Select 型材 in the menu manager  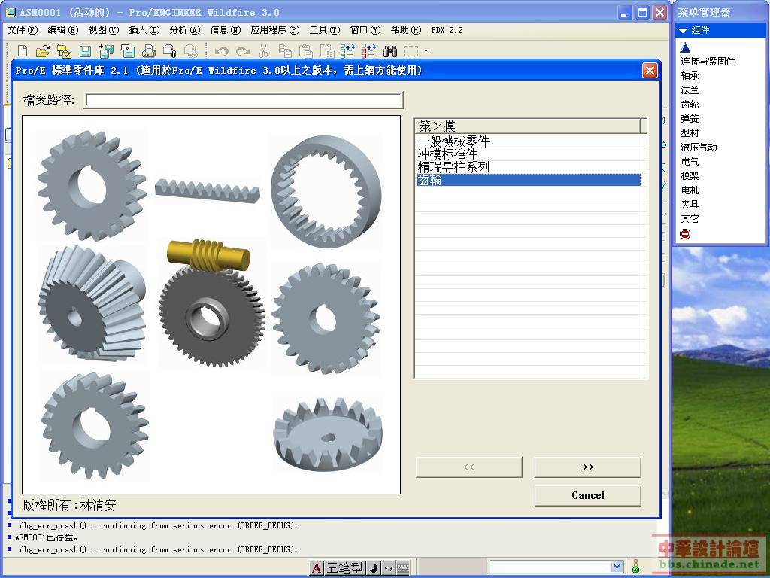[x=690, y=132]
